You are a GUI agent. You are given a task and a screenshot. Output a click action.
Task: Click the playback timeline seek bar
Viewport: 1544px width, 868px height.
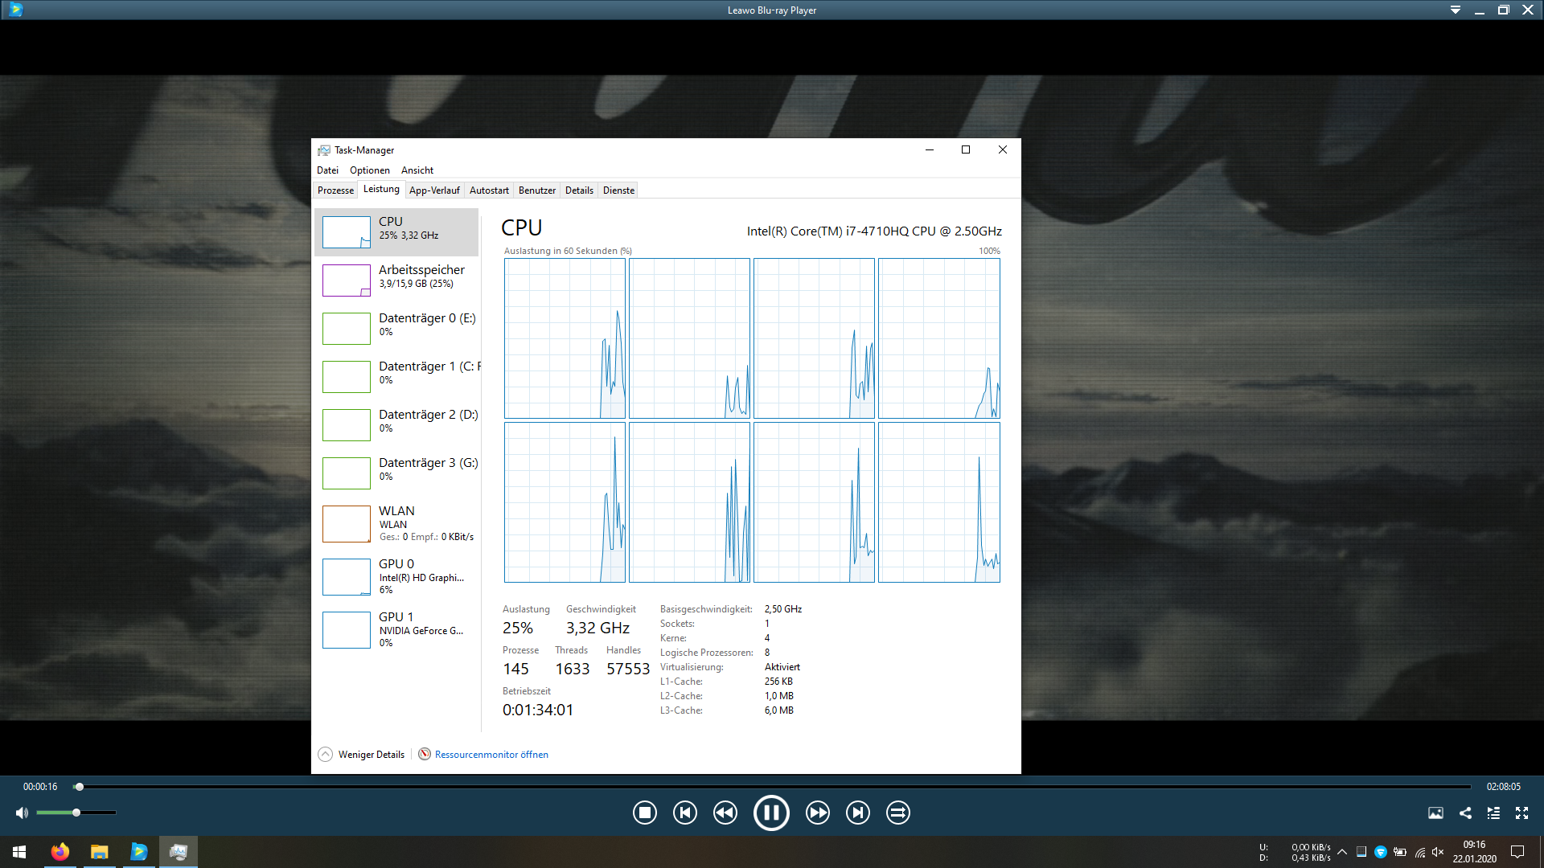pos(772,787)
